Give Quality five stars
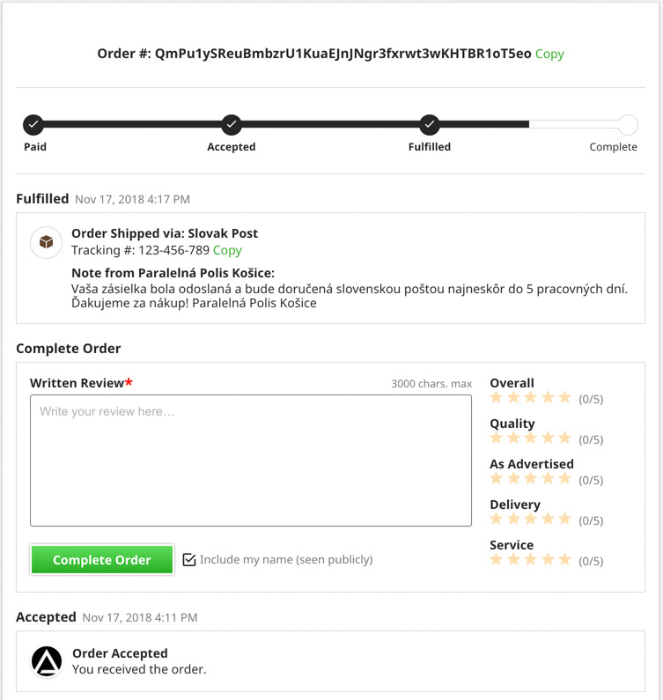The height and width of the screenshot is (700, 663). click(564, 438)
